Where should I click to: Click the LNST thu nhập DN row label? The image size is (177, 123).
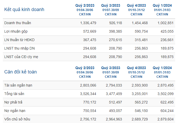click(x=20, y=49)
